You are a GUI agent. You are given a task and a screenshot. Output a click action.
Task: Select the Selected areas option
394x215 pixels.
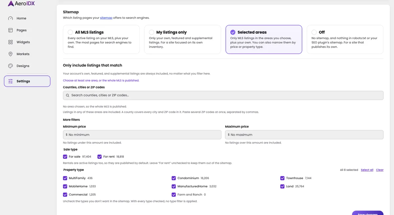click(264, 39)
